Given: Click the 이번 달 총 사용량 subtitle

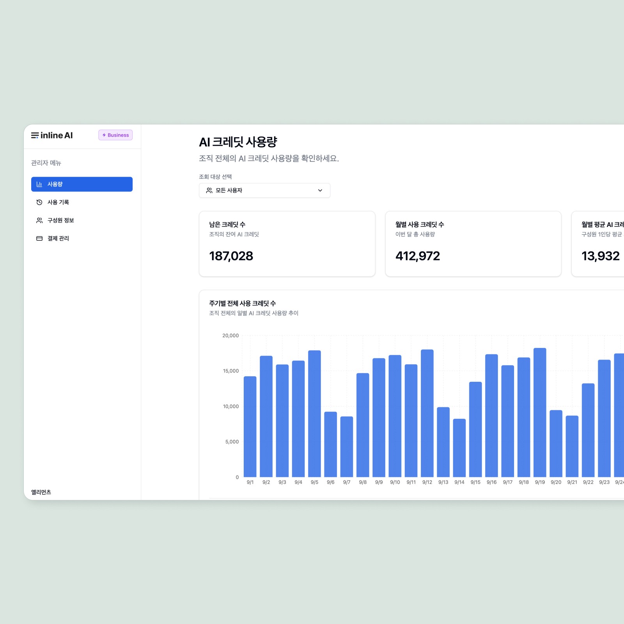Looking at the screenshot, I should click(415, 234).
